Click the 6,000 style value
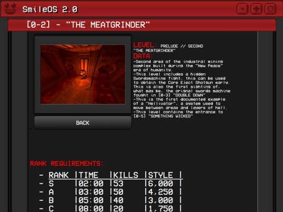Viewport: 283px width, 212px height. pos(160,184)
